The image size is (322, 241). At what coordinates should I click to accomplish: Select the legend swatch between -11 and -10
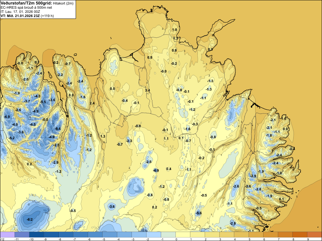(22, 235)
